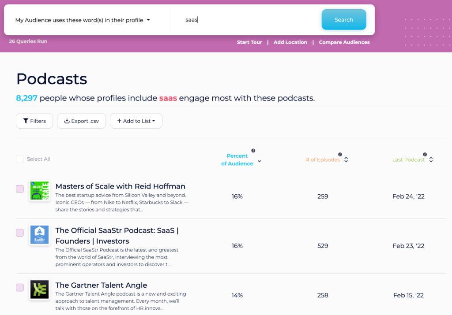Expand the Add to List dropdown

tap(136, 121)
